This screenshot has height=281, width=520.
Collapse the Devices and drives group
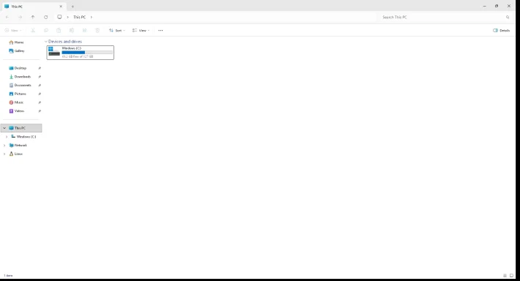pyautogui.click(x=45, y=42)
